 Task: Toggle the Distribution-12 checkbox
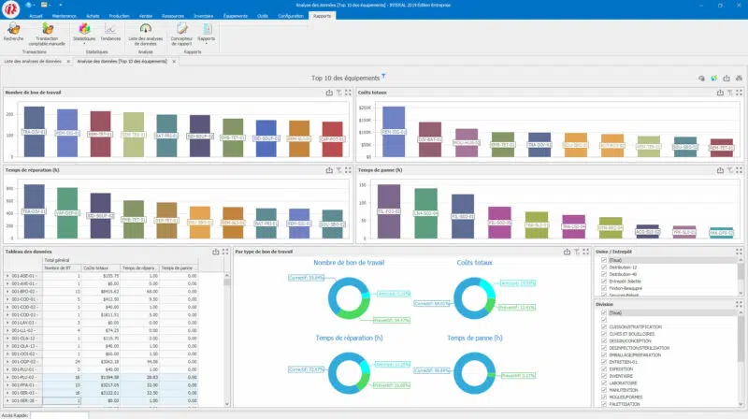coord(604,267)
